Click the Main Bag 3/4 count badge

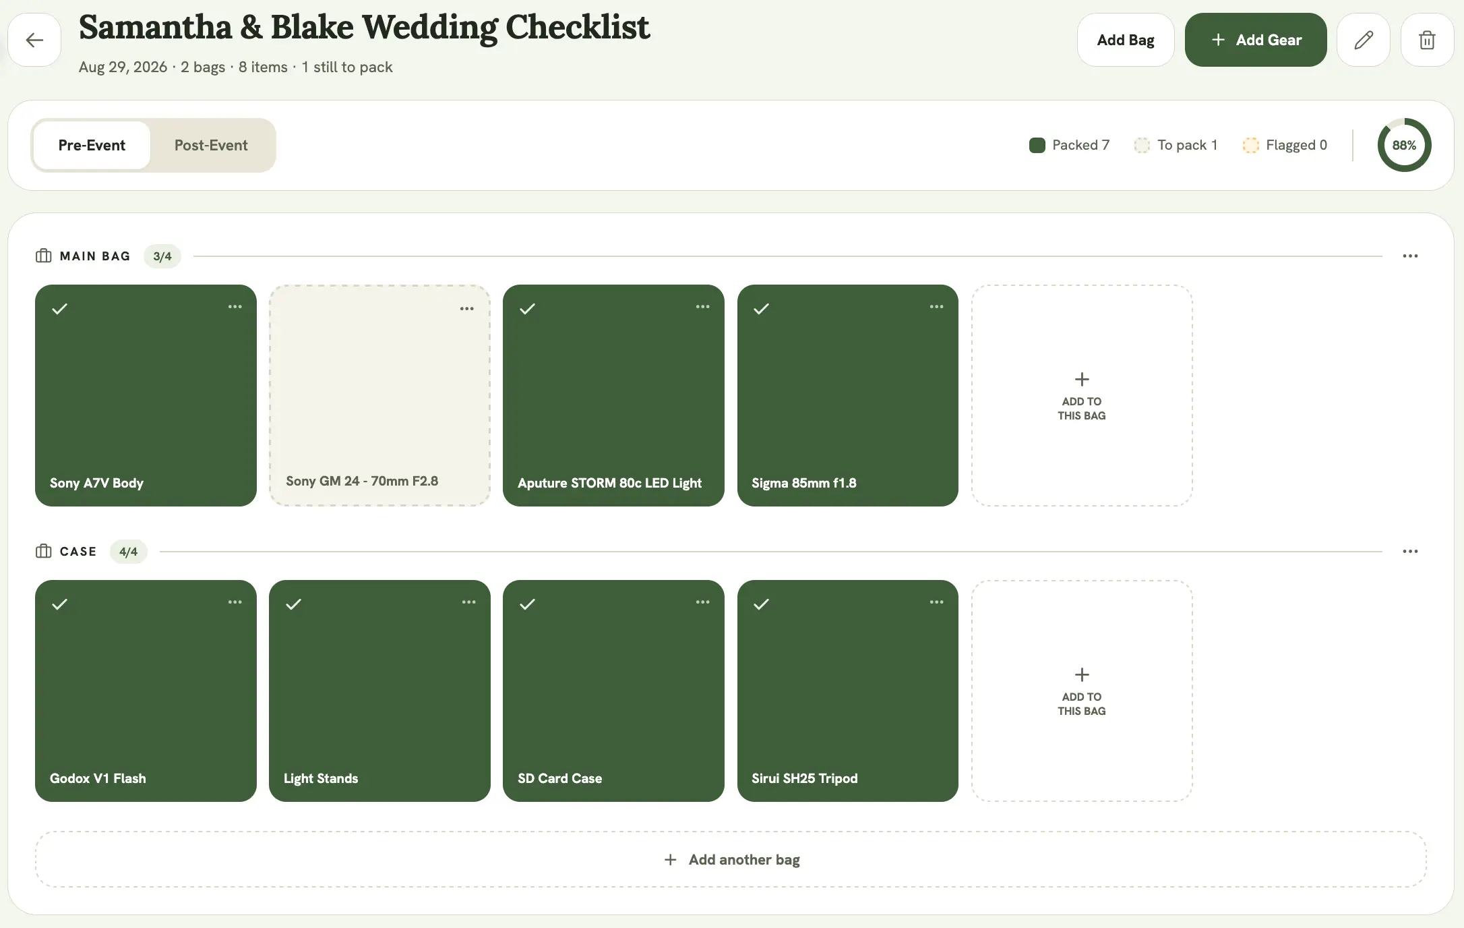click(162, 256)
